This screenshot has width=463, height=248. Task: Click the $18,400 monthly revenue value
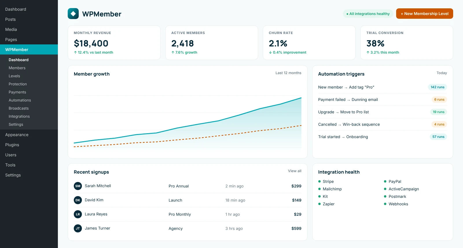[91, 43]
